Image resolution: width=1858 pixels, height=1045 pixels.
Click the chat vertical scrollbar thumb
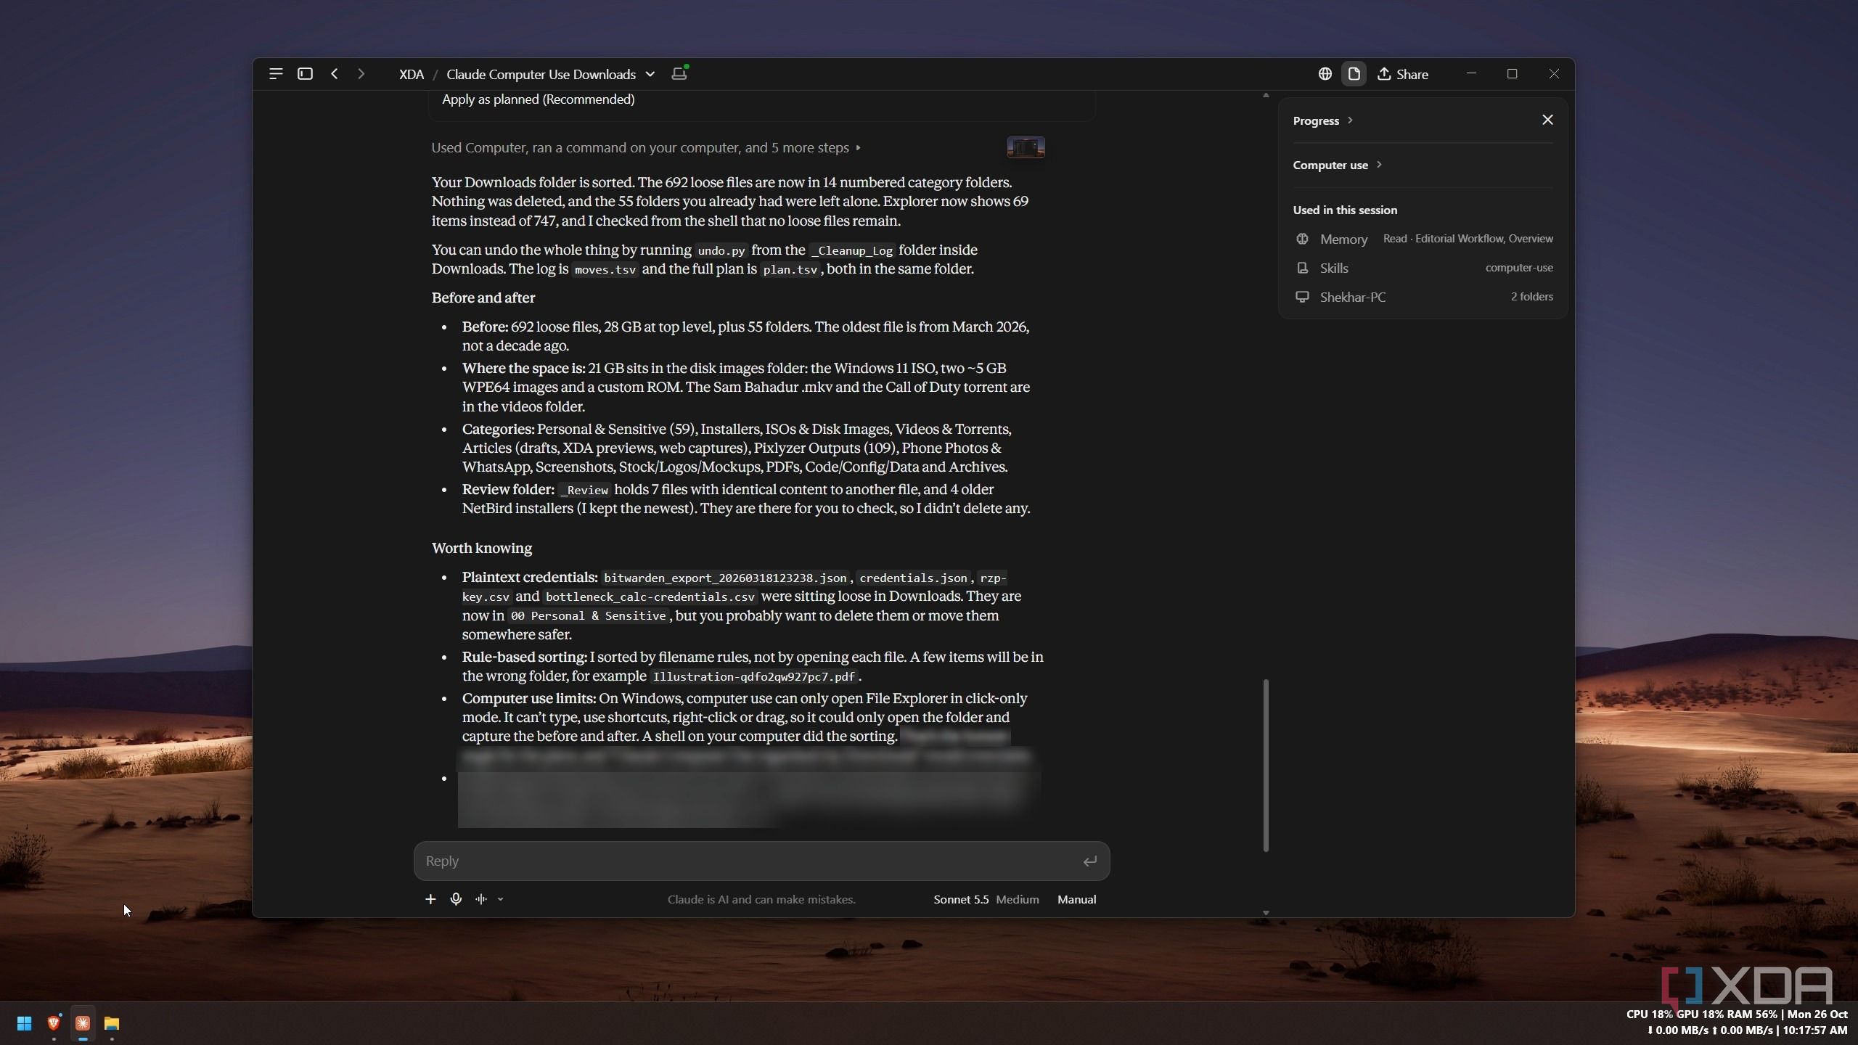point(1266,765)
